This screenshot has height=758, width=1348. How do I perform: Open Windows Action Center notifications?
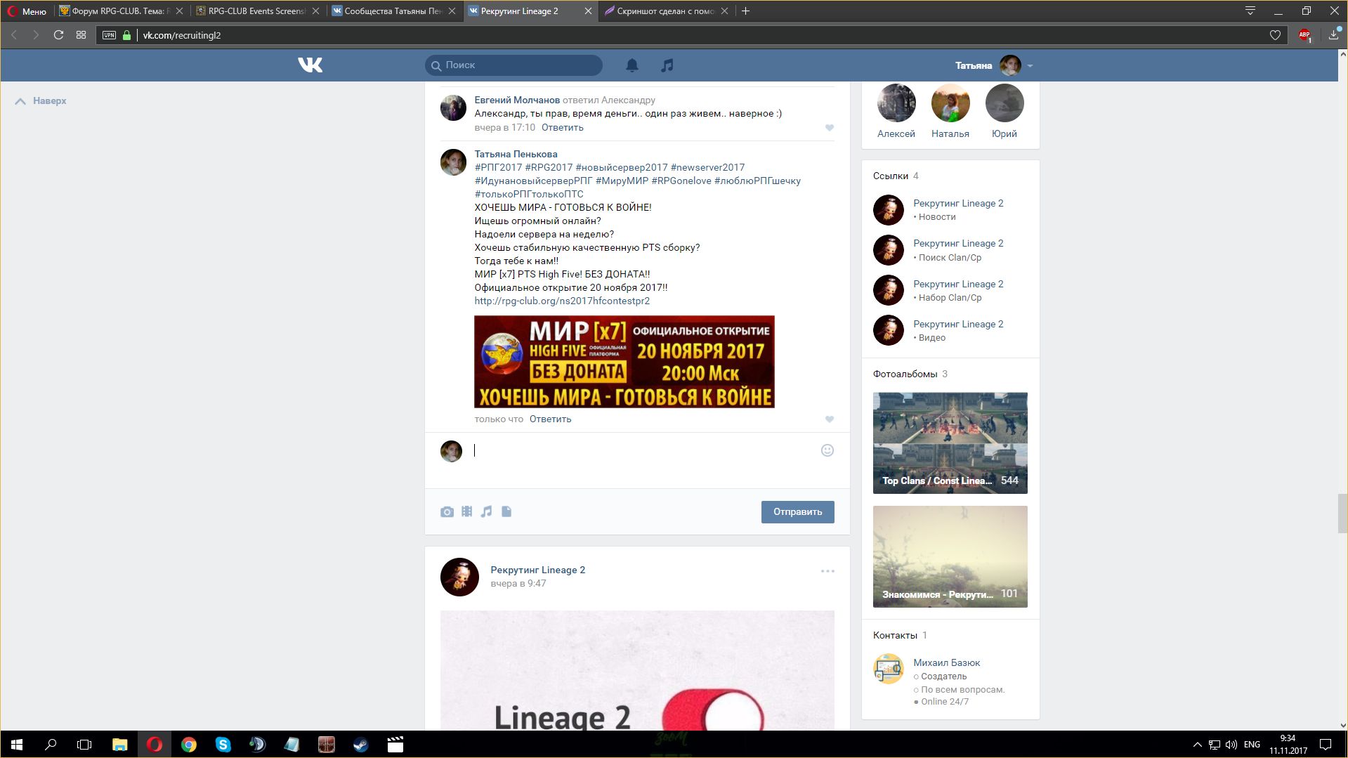coord(1326,745)
